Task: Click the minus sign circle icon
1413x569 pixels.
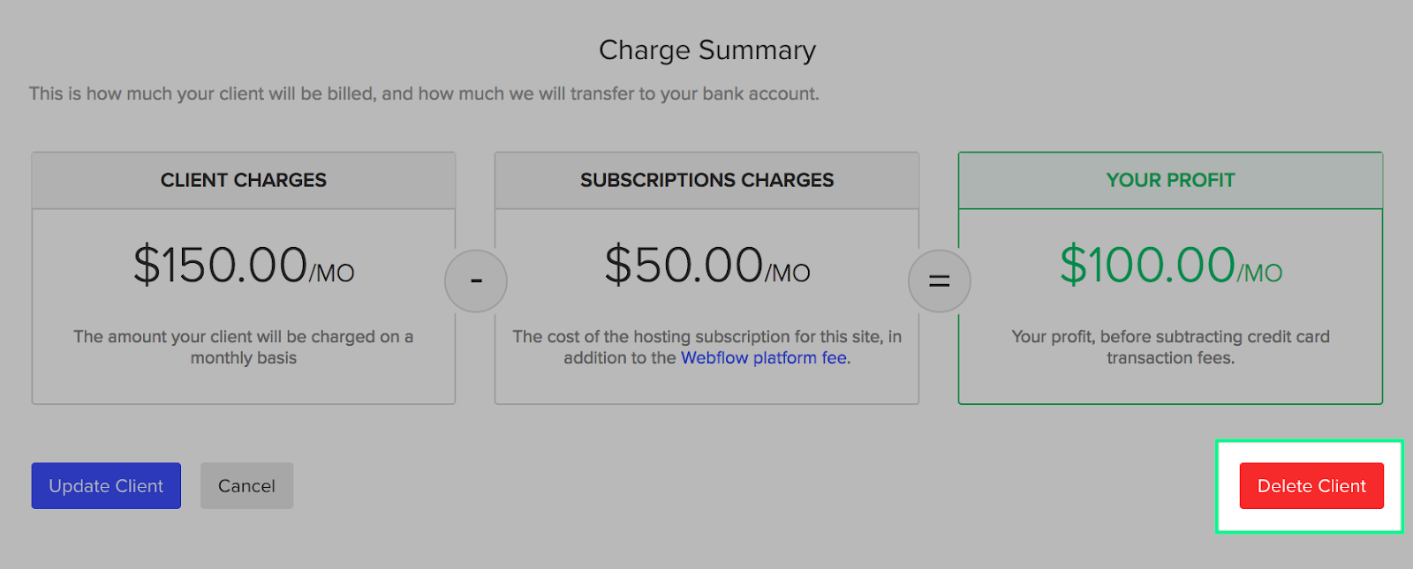Action: point(476,281)
